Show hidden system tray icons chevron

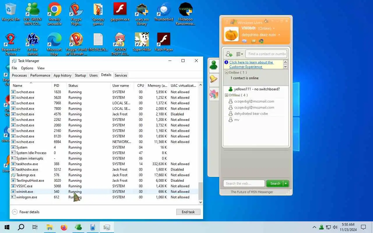click(x=314, y=227)
